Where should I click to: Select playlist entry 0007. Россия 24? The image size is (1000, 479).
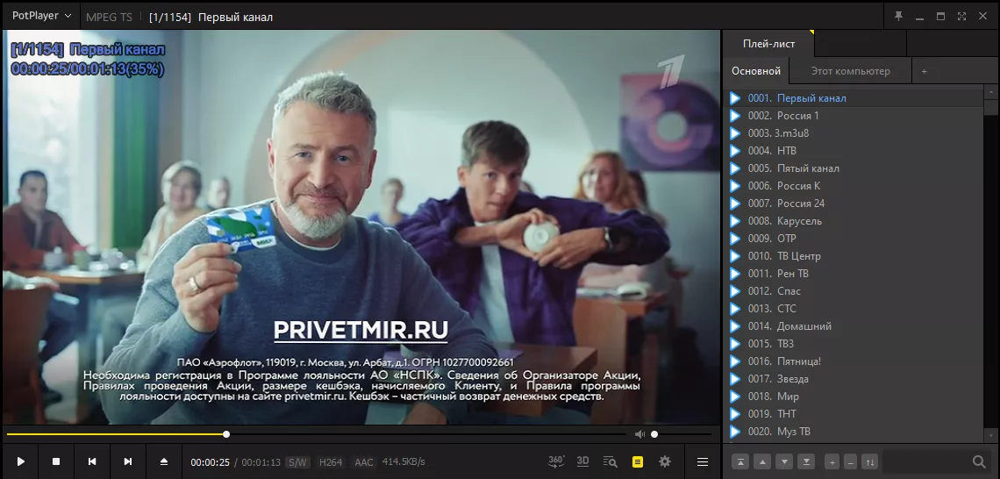(854, 204)
